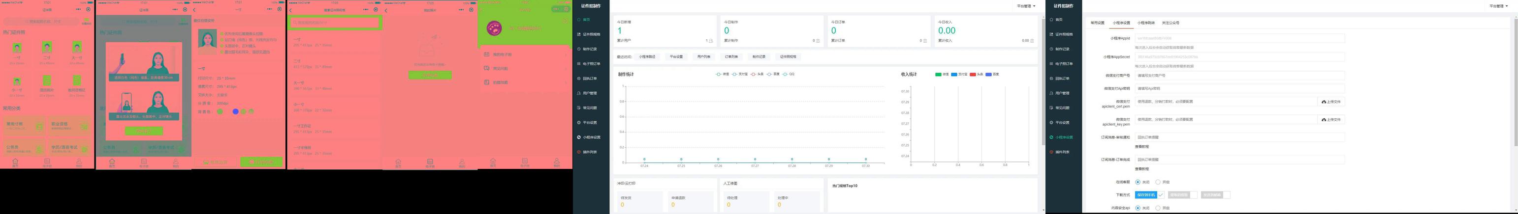
Task: Tap the 一寸 ID photo thumbnail icon
Action: (17, 48)
